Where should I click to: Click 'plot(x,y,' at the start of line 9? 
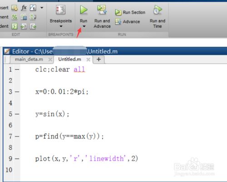pyautogui.click(x=52, y=159)
